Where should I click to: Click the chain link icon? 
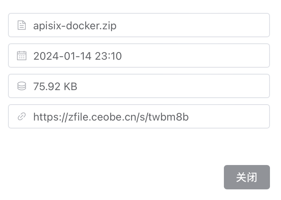tap(22, 117)
